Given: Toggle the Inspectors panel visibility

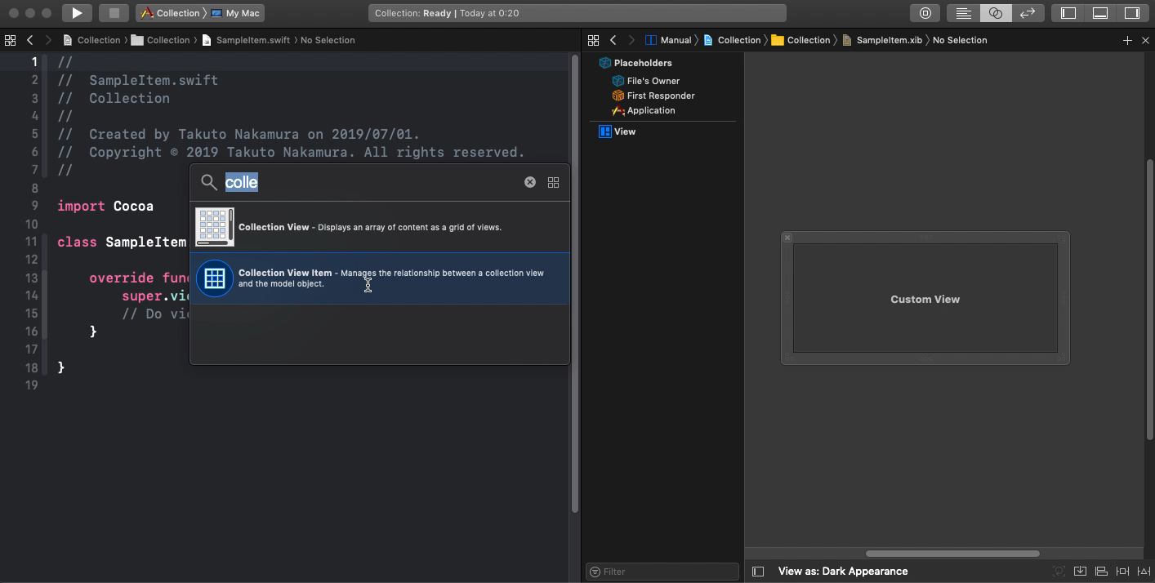Looking at the screenshot, I should [1132, 13].
